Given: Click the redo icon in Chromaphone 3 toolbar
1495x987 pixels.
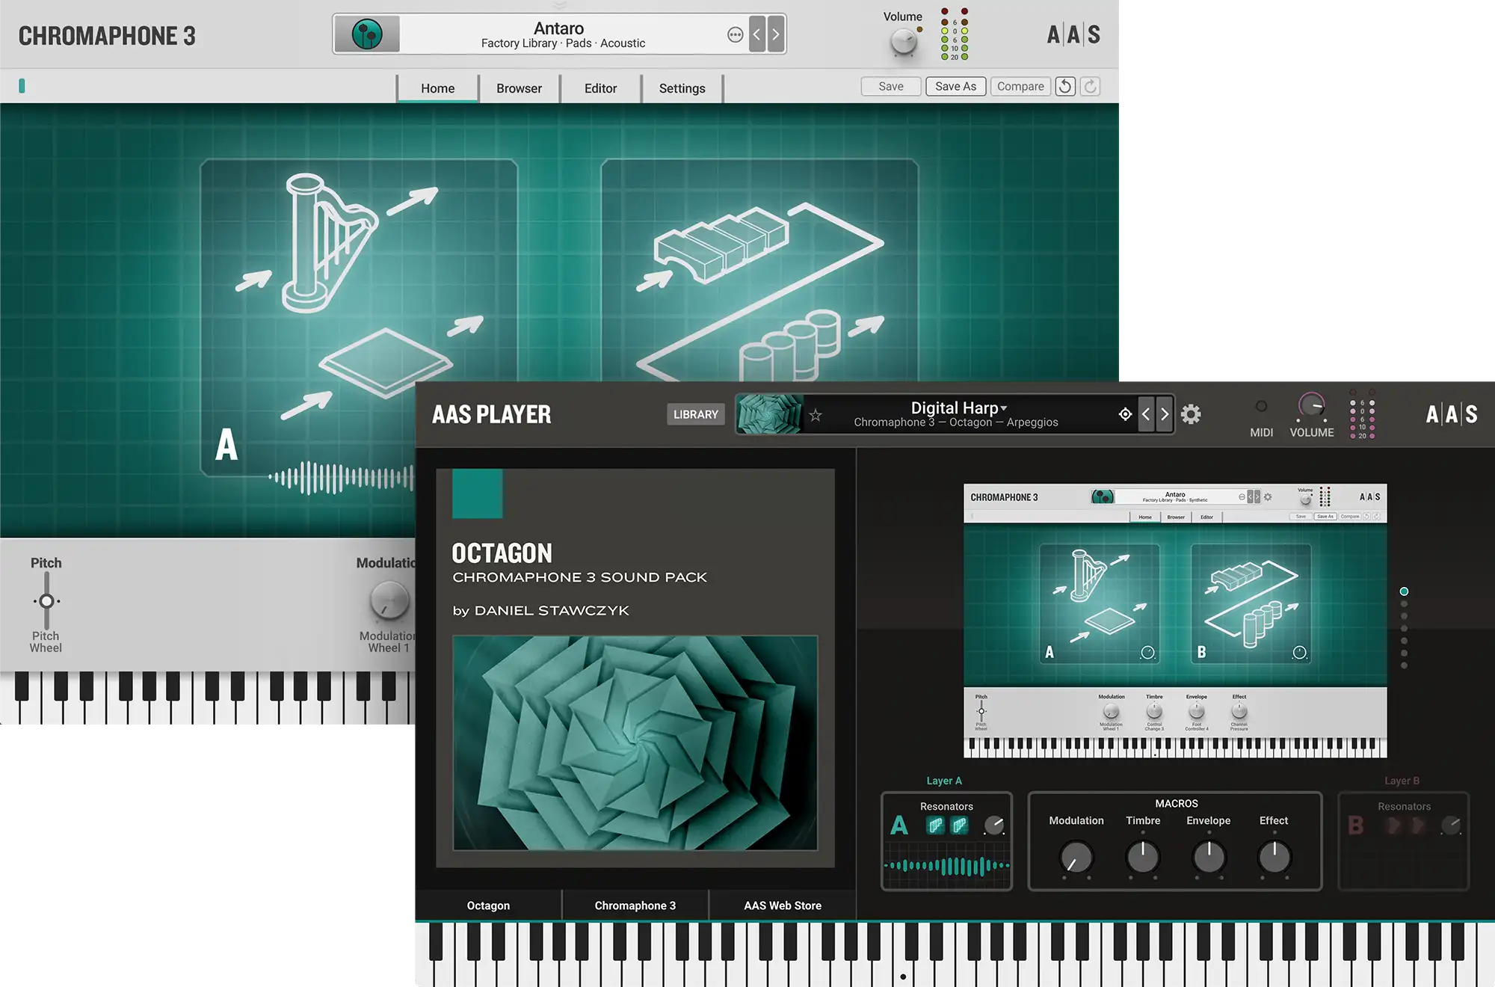Looking at the screenshot, I should pyautogui.click(x=1091, y=87).
